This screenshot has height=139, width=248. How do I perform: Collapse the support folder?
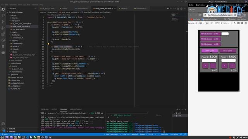pyautogui.click(x=14, y=41)
